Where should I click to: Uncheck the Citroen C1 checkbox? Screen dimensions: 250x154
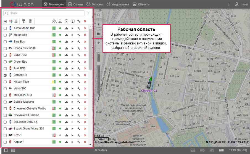pos(5,75)
